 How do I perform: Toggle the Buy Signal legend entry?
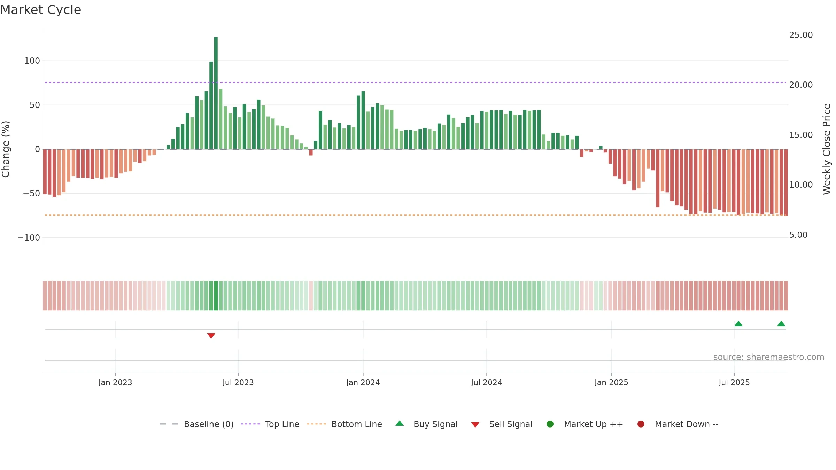click(427, 424)
